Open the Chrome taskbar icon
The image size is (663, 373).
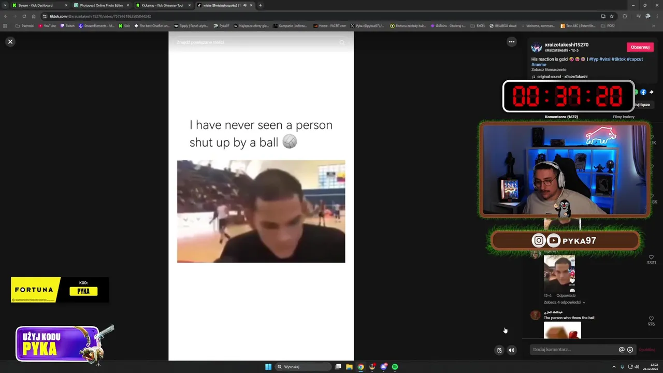(x=361, y=367)
